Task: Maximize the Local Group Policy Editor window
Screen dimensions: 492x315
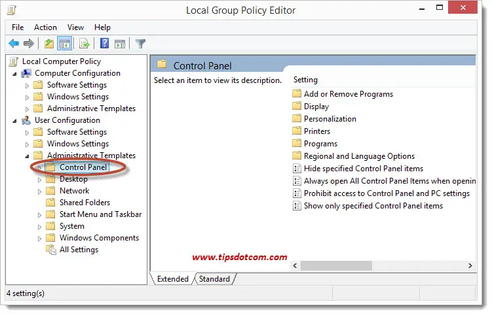Action: 440,8
